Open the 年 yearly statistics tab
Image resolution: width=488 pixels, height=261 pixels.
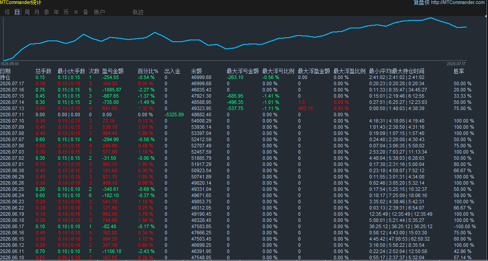pyautogui.click(x=56, y=12)
